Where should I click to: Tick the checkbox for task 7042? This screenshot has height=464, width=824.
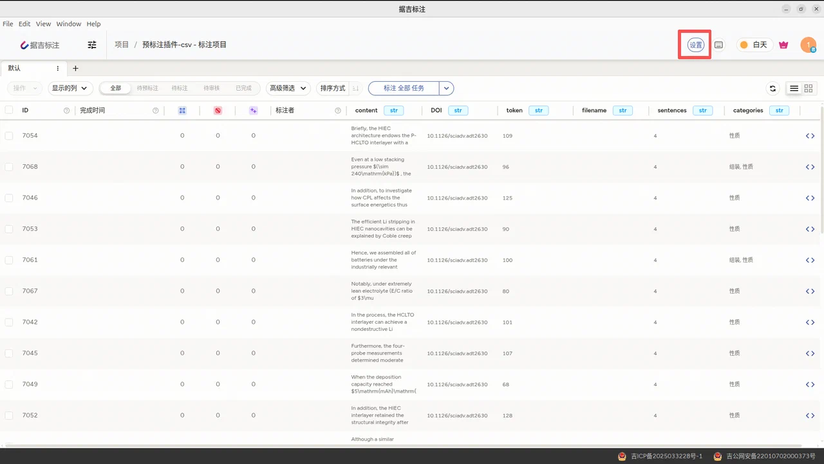(x=9, y=322)
